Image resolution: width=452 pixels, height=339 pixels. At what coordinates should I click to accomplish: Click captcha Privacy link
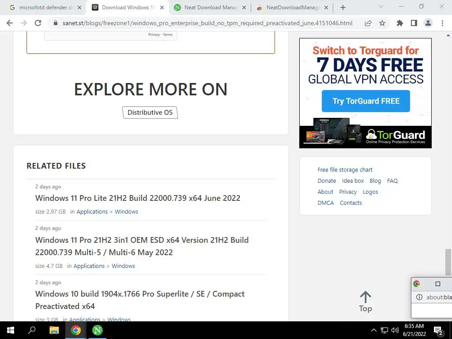click(154, 34)
